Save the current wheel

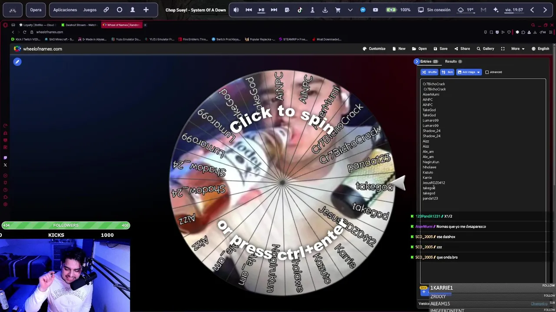click(x=440, y=49)
